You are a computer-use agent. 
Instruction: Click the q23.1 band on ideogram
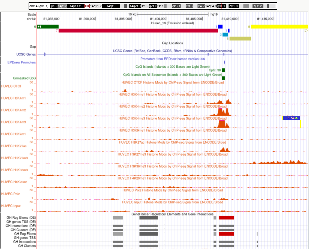[176, 6]
